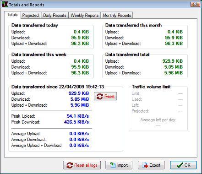Click the Data transferred today heading
The width and height of the screenshot is (202, 174).
(x=35, y=25)
